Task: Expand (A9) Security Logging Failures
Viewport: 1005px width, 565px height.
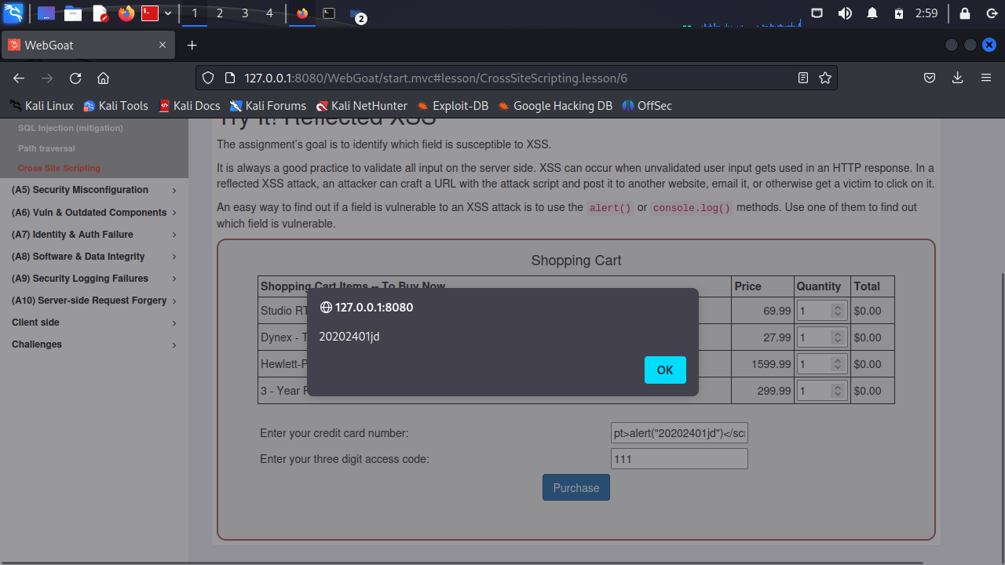Action: pyautogui.click(x=94, y=279)
